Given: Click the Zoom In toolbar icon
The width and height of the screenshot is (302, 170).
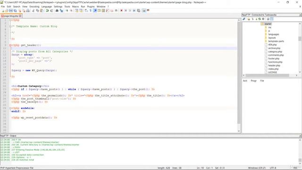Looking at the screenshot, I should click(67, 10).
